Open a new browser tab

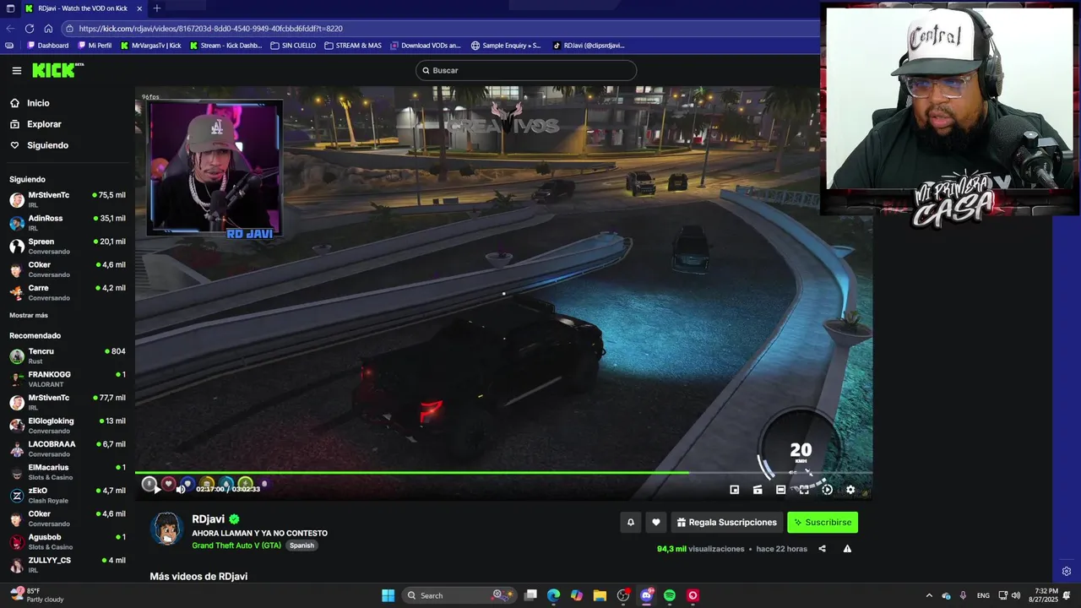(x=156, y=8)
